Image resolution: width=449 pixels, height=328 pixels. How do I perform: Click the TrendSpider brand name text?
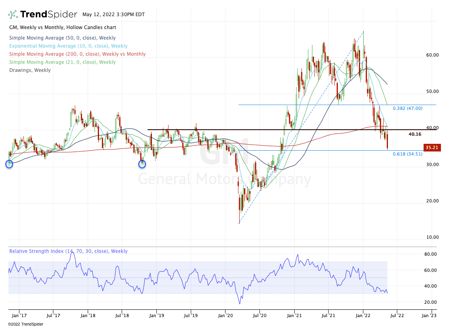48,15
